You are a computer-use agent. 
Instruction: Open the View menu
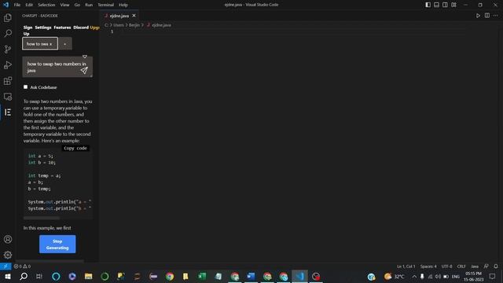64,5
